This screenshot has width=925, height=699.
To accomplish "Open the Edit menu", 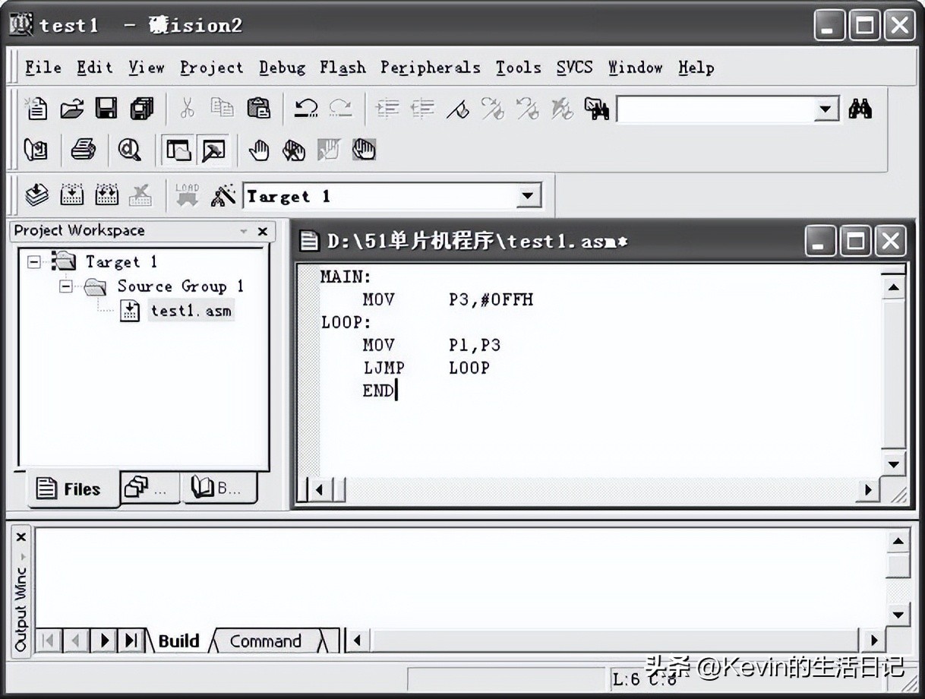I will point(94,68).
